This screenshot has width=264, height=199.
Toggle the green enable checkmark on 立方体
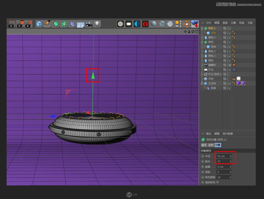point(230,83)
